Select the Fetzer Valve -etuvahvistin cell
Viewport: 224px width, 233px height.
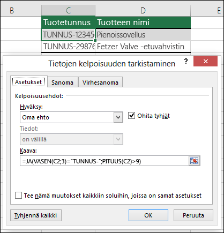click(x=143, y=47)
